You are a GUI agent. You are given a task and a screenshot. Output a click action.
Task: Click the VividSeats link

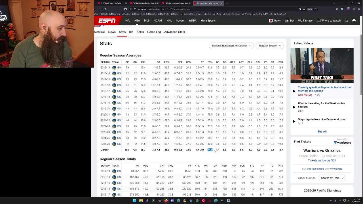pyautogui.click(x=336, y=169)
